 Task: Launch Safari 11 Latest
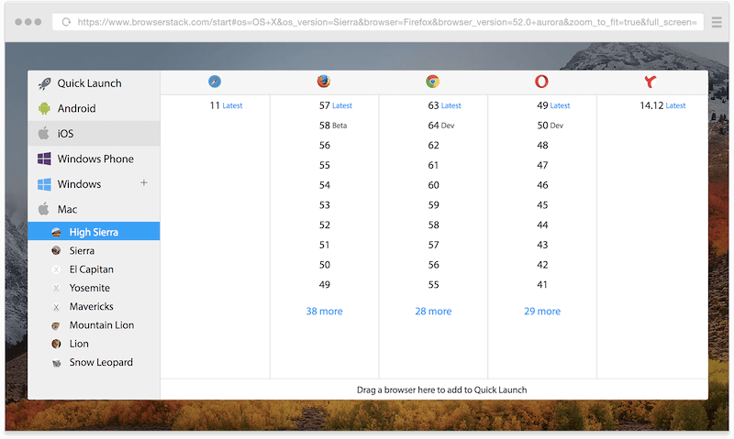coord(226,105)
